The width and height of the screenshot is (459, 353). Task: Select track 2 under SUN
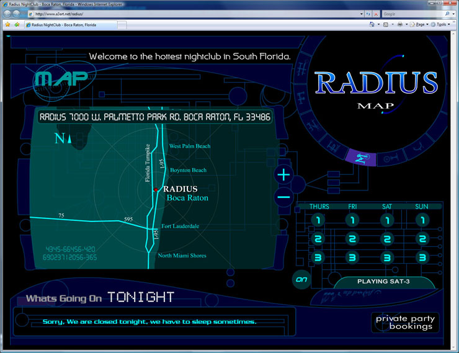pos(422,239)
